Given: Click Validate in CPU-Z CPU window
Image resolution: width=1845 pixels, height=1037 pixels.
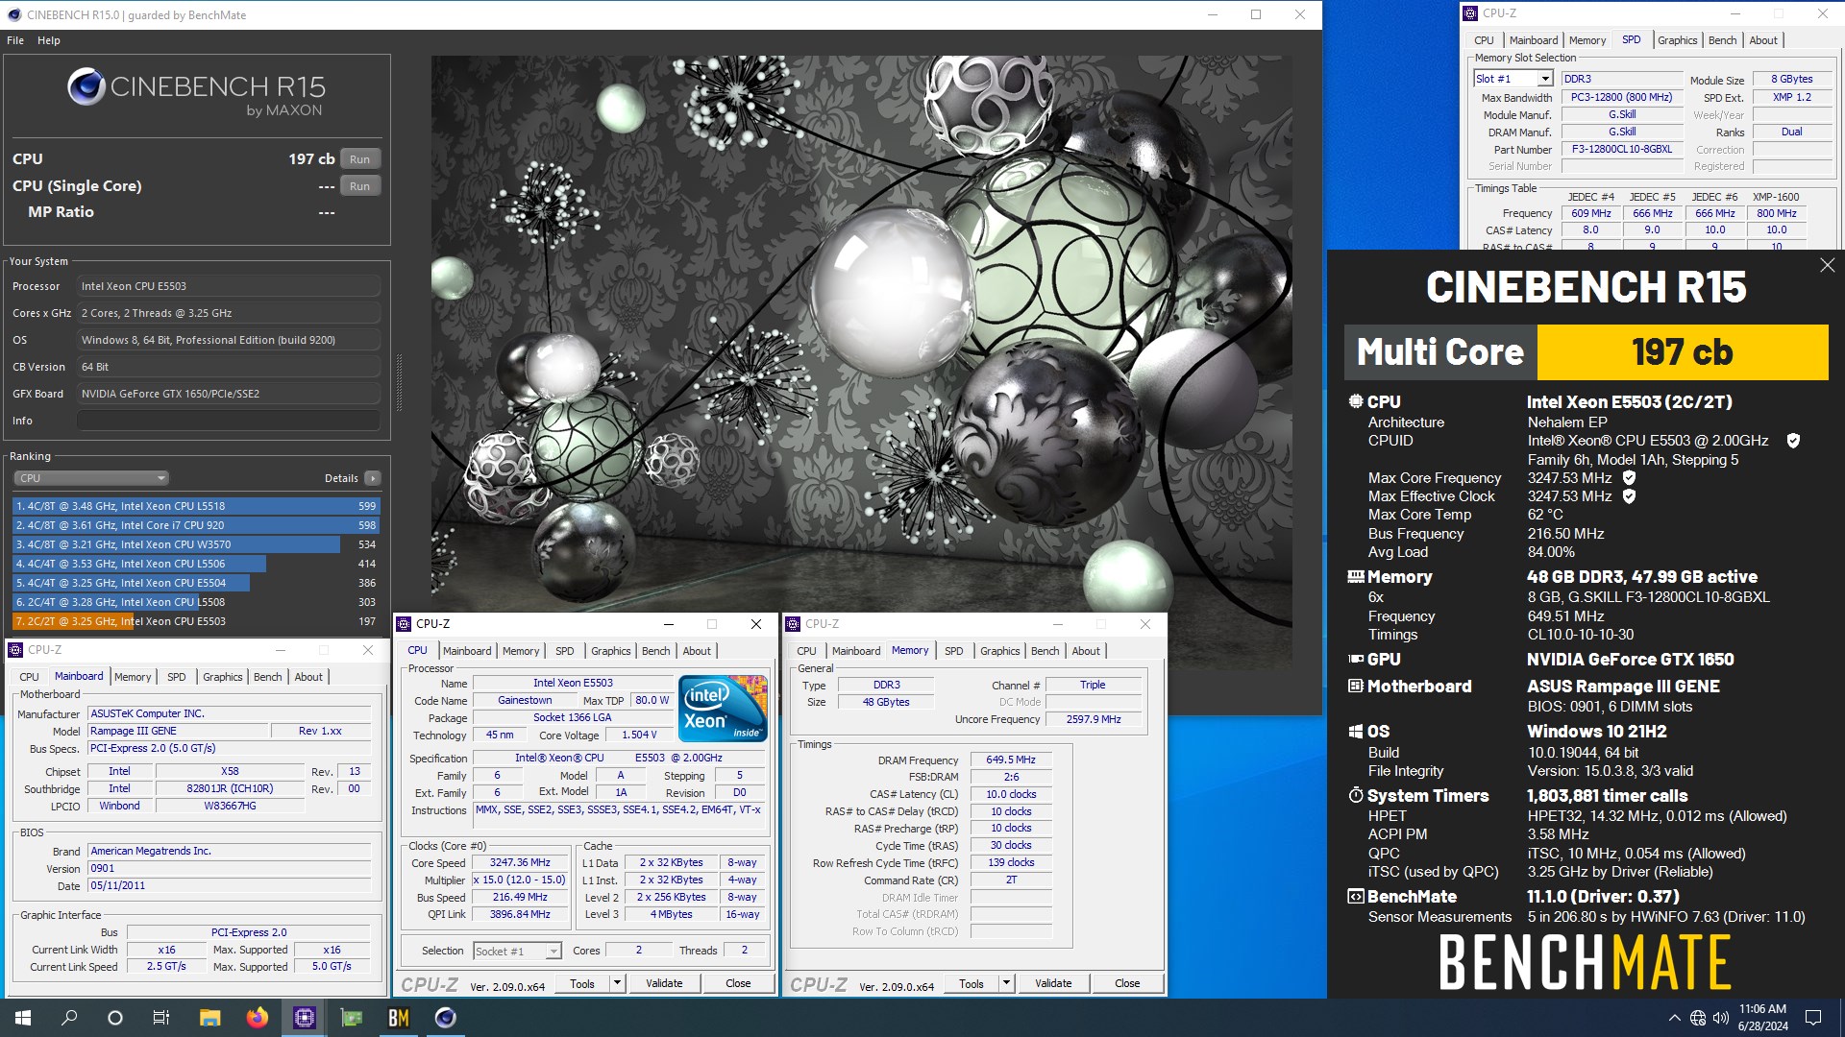Looking at the screenshot, I should click(x=664, y=983).
